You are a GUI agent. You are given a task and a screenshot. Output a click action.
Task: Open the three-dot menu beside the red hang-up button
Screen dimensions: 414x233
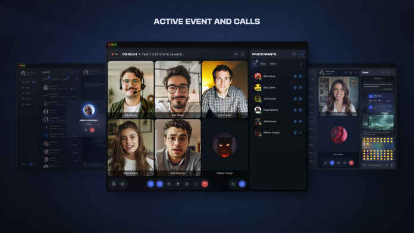(196, 184)
